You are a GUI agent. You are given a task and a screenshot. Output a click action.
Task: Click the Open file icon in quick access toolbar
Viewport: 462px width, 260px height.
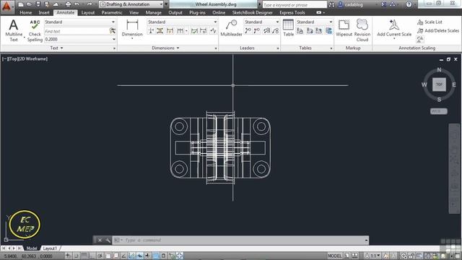pyautogui.click(x=29, y=4)
